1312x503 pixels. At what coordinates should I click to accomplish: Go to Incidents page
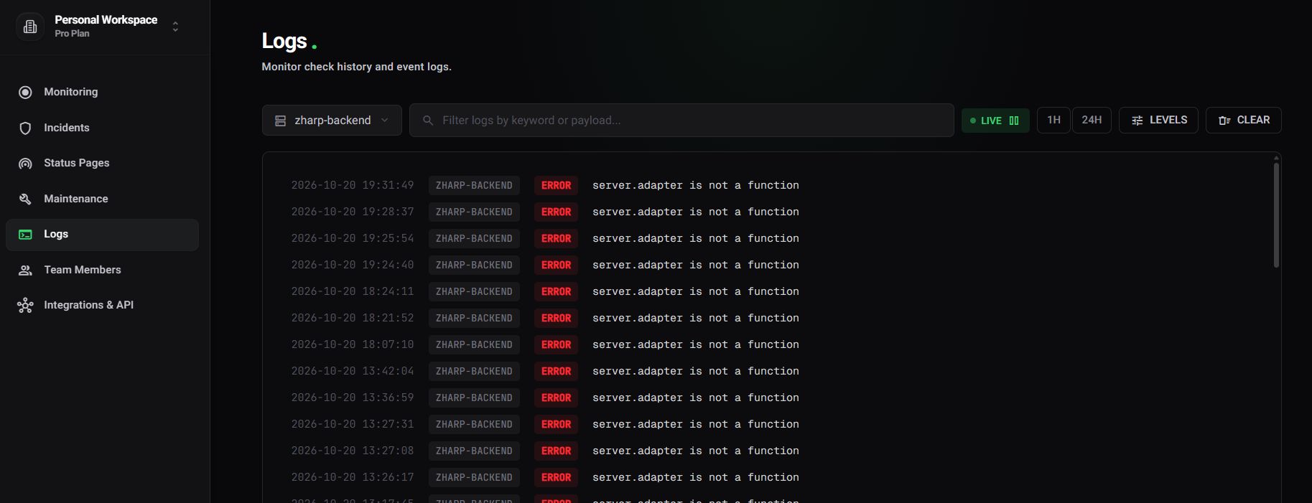102,128
